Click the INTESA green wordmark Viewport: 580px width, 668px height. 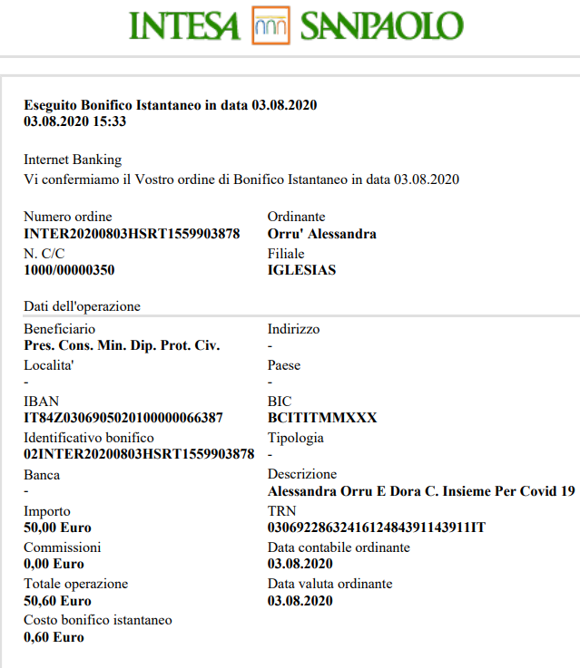[184, 26]
